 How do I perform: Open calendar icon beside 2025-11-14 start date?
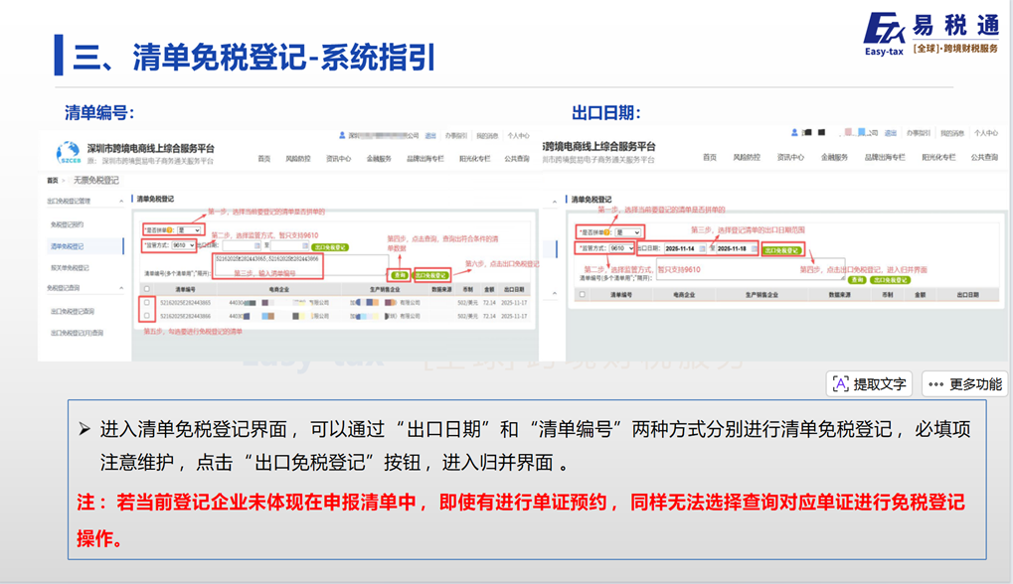pyautogui.click(x=702, y=248)
